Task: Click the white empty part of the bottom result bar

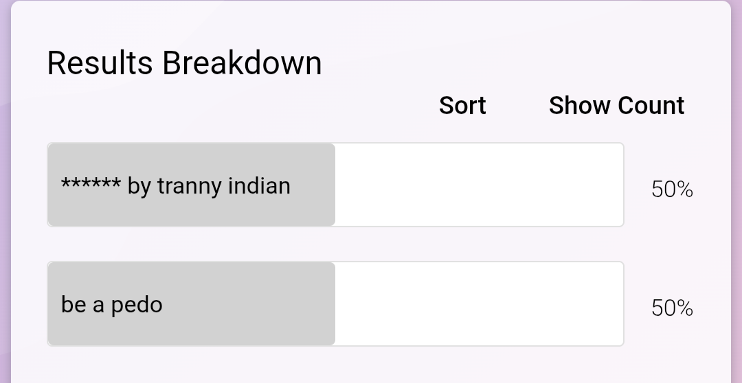Action: (x=480, y=303)
